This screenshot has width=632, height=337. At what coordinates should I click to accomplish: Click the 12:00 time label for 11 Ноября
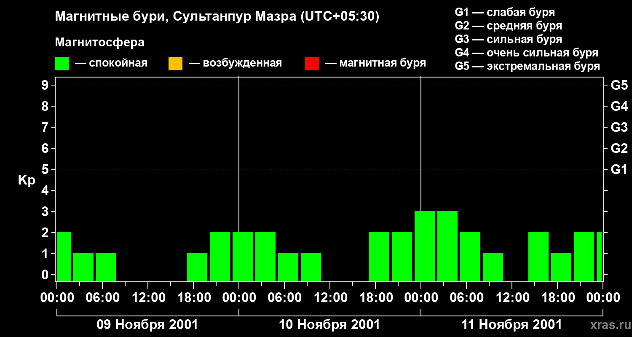(512, 298)
